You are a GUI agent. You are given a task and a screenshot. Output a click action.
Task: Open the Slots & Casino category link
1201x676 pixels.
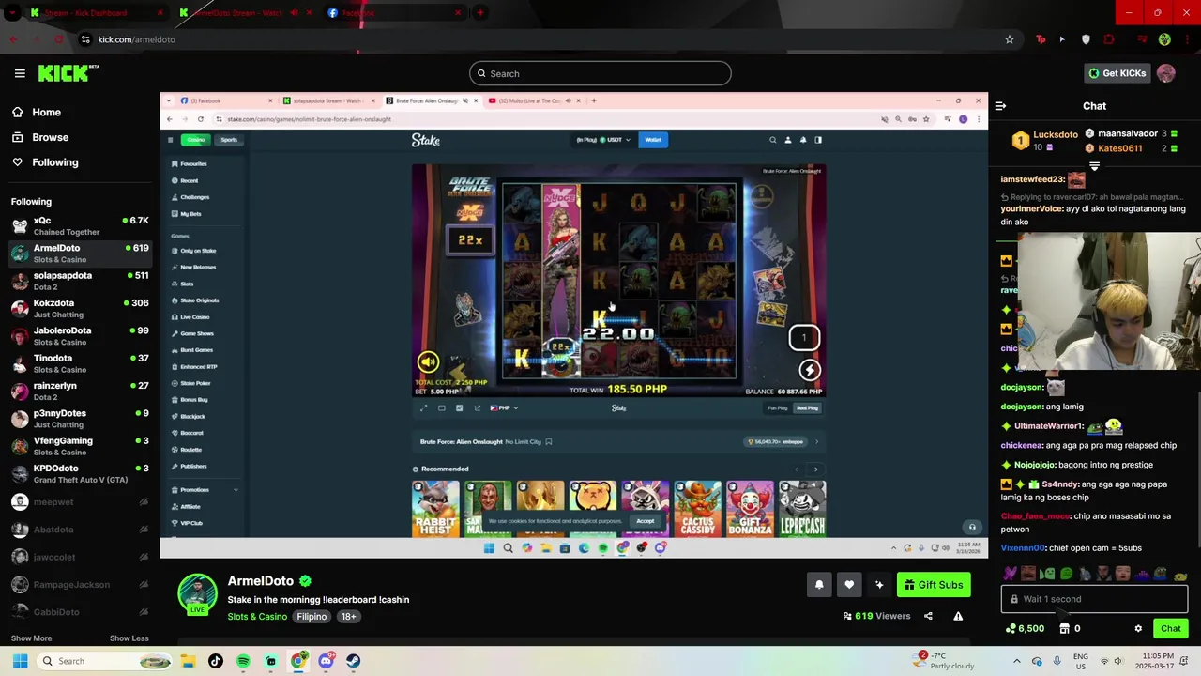pyautogui.click(x=257, y=617)
